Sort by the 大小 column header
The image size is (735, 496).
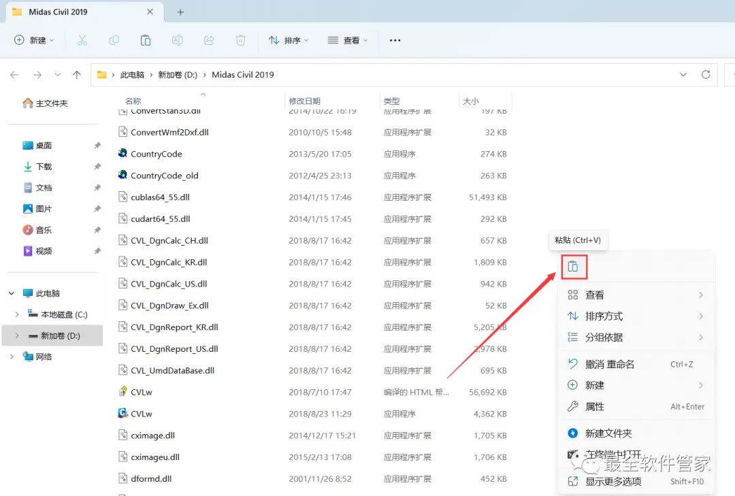[471, 101]
